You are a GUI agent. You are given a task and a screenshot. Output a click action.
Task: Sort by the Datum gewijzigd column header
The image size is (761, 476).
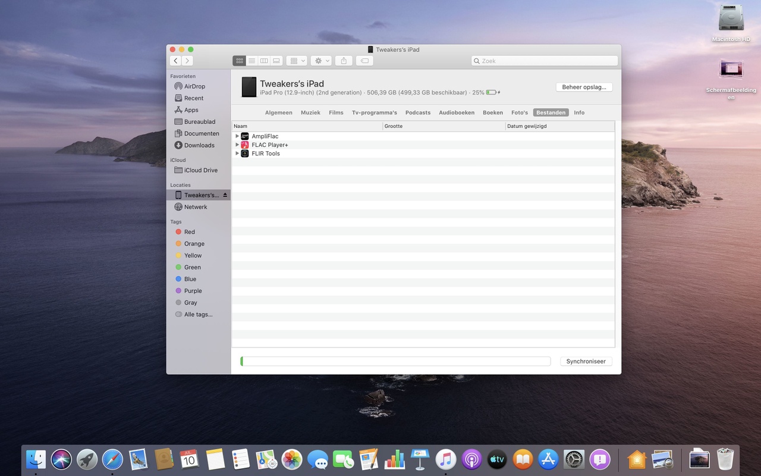(559, 126)
